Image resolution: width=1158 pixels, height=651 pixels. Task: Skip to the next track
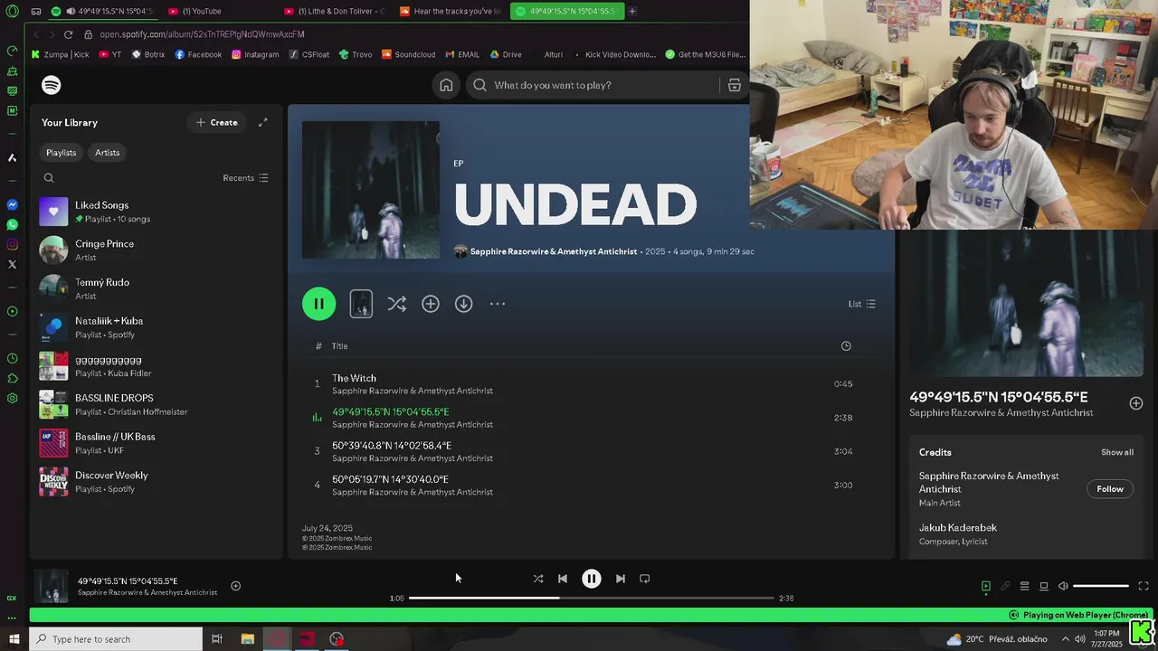[x=620, y=579]
